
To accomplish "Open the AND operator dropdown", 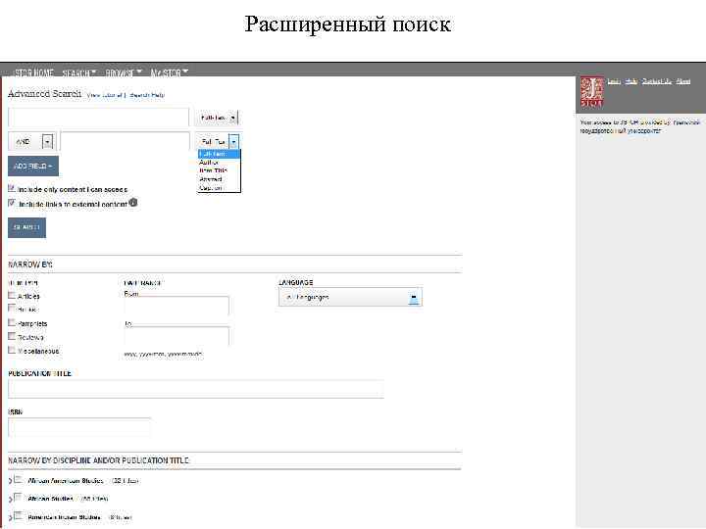I will [x=32, y=142].
